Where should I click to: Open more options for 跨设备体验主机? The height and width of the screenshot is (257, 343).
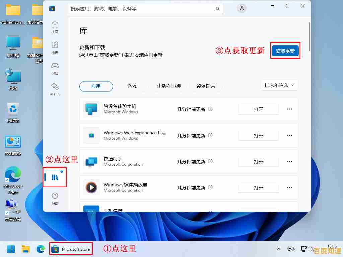[x=289, y=109]
